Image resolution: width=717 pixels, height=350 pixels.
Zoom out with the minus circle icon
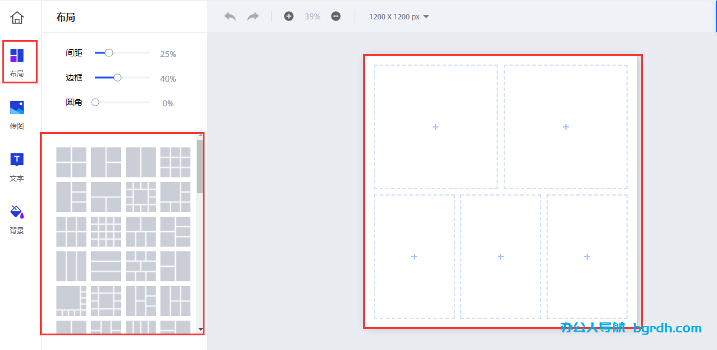[x=336, y=16]
